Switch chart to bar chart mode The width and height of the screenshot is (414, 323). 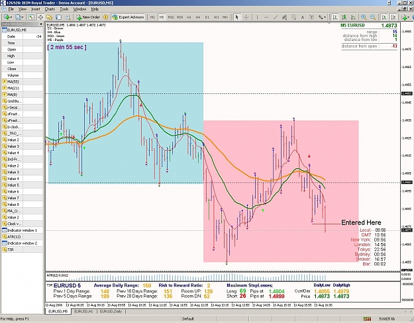[x=335, y=17]
